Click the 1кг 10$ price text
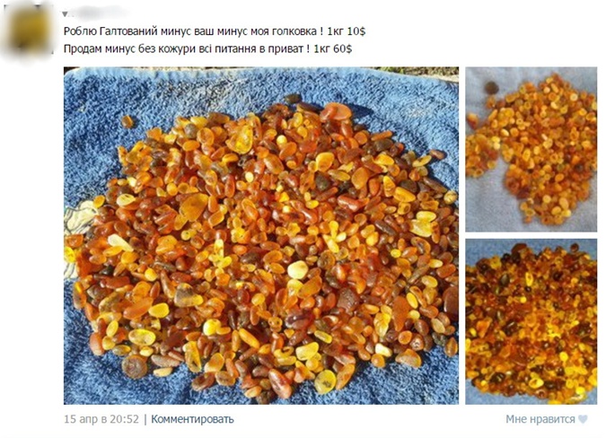The height and width of the screenshot is (438, 606). pyautogui.click(x=347, y=31)
